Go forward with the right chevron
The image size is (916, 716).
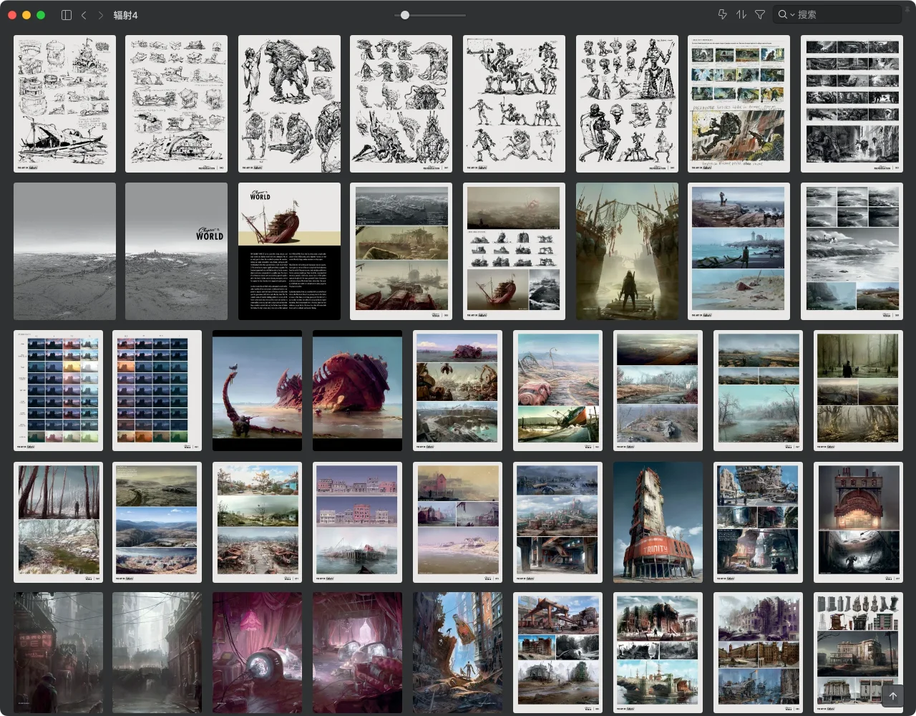click(x=100, y=14)
